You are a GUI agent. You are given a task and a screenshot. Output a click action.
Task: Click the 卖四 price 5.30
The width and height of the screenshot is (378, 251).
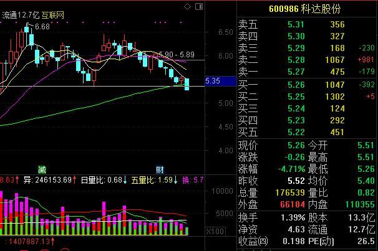[x=296, y=36]
